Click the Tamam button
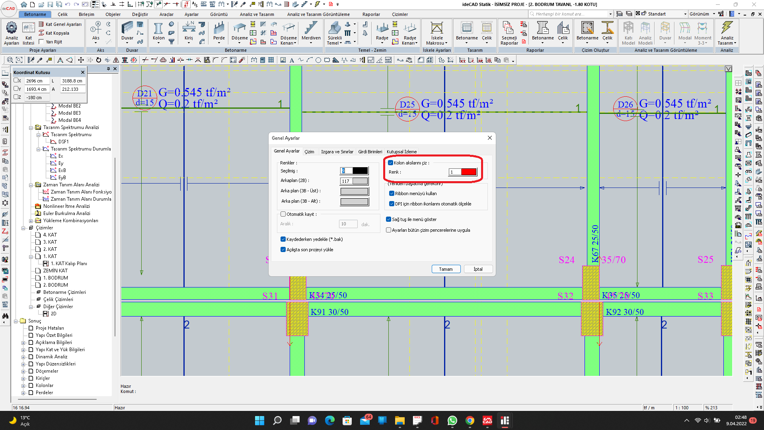The image size is (764, 430). click(446, 269)
